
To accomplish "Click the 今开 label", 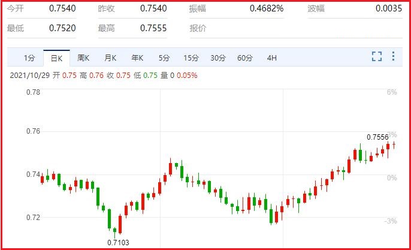I will click(x=15, y=8).
